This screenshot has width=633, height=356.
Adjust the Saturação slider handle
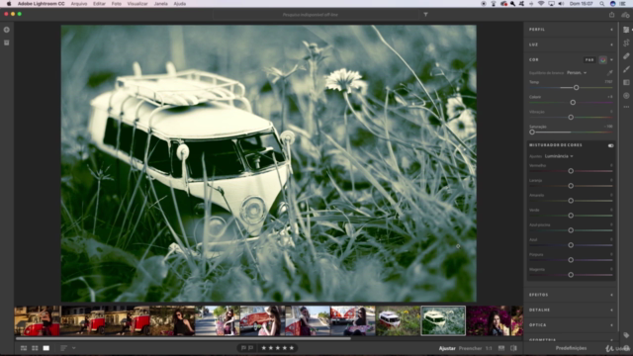click(x=532, y=132)
